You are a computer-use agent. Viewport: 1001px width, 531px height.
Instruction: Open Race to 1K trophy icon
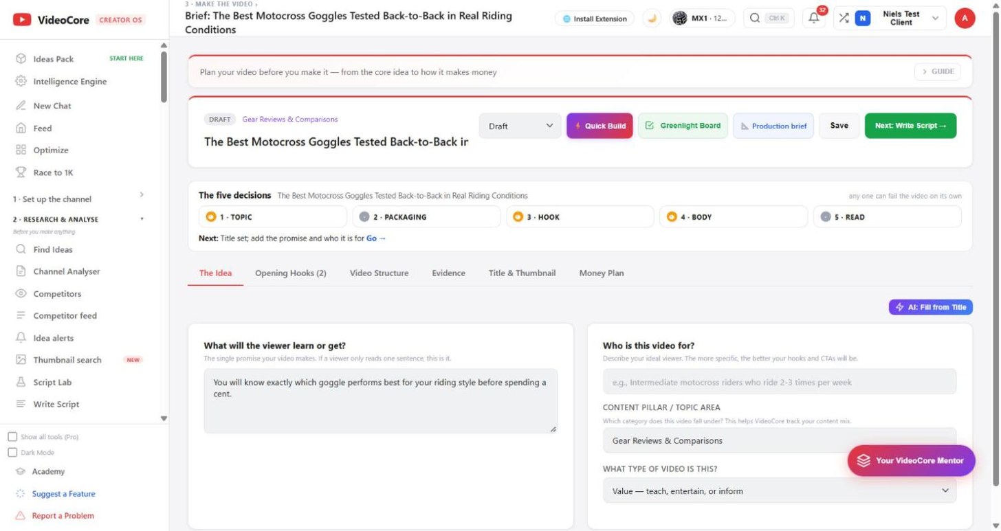tap(21, 172)
